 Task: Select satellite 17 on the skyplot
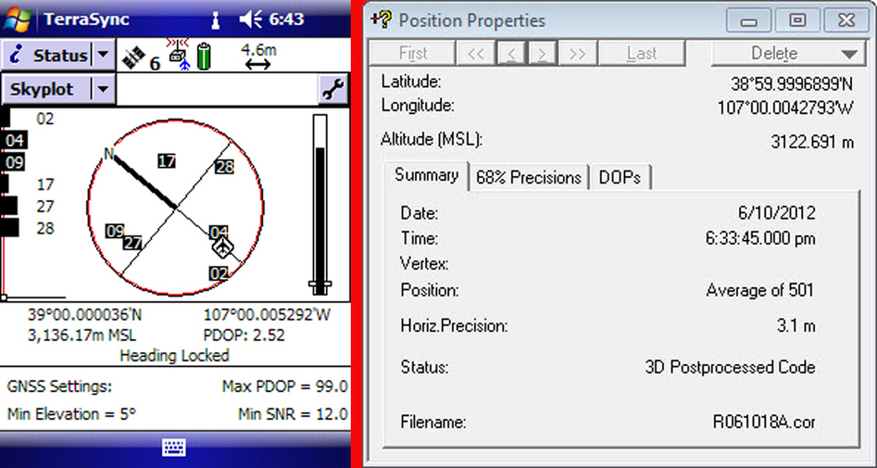(167, 161)
